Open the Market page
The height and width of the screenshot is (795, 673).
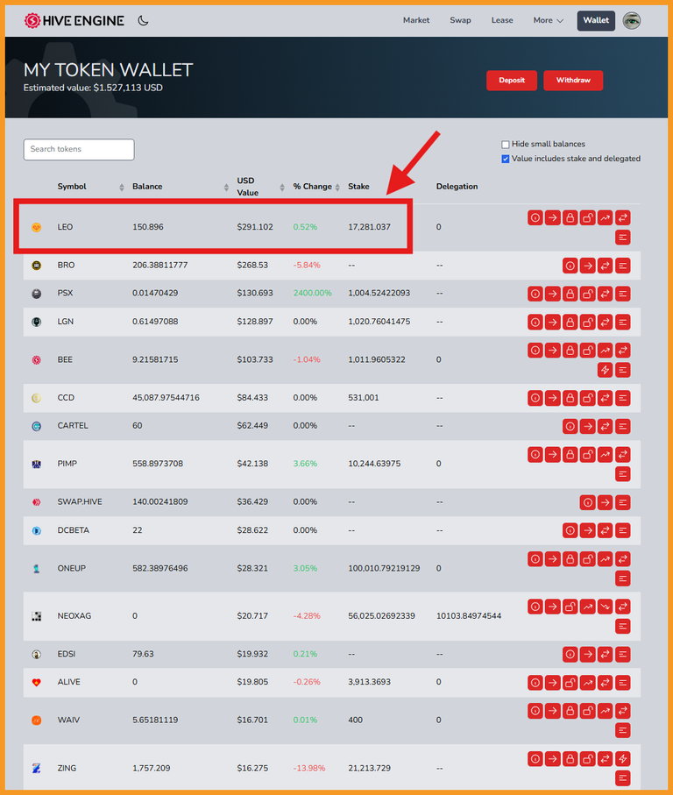point(416,20)
